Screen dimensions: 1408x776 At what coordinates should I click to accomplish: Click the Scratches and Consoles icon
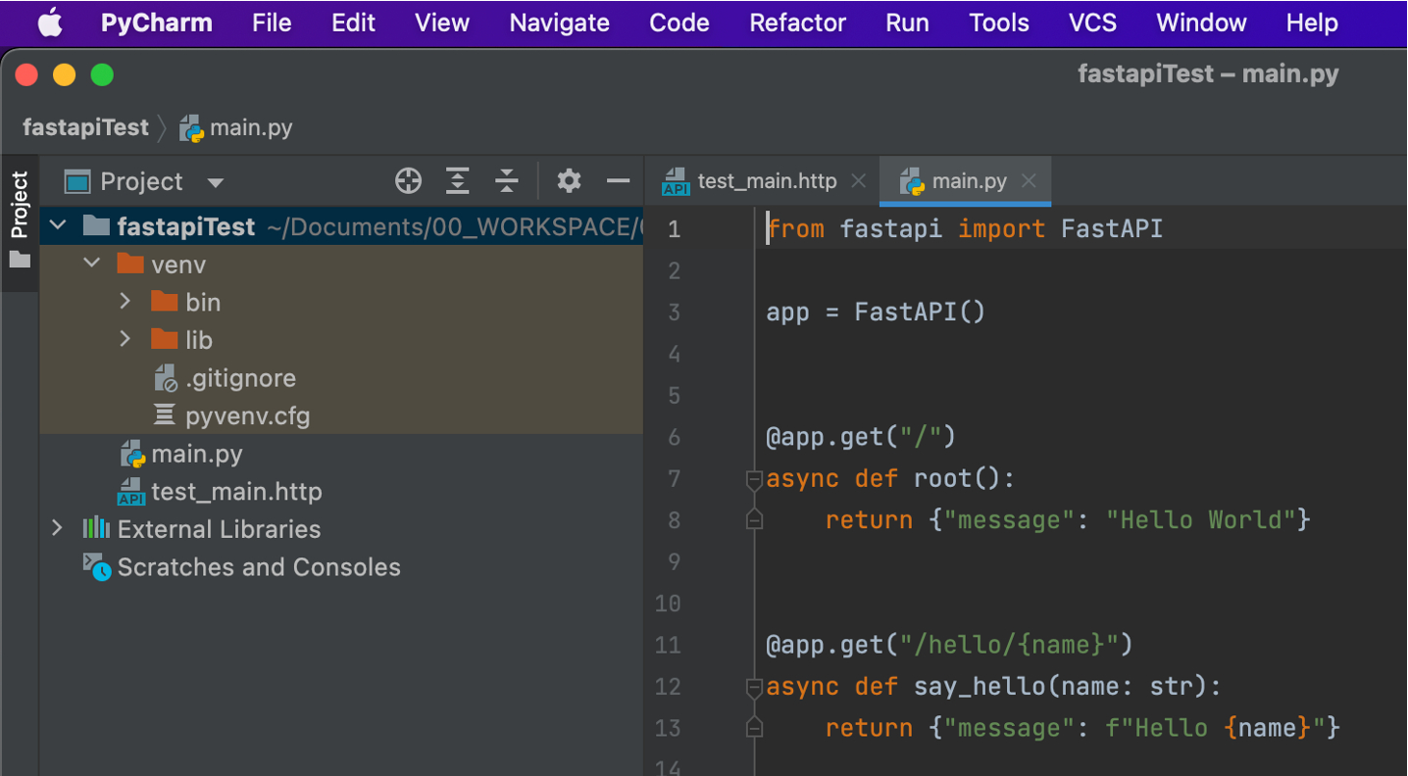click(96, 567)
